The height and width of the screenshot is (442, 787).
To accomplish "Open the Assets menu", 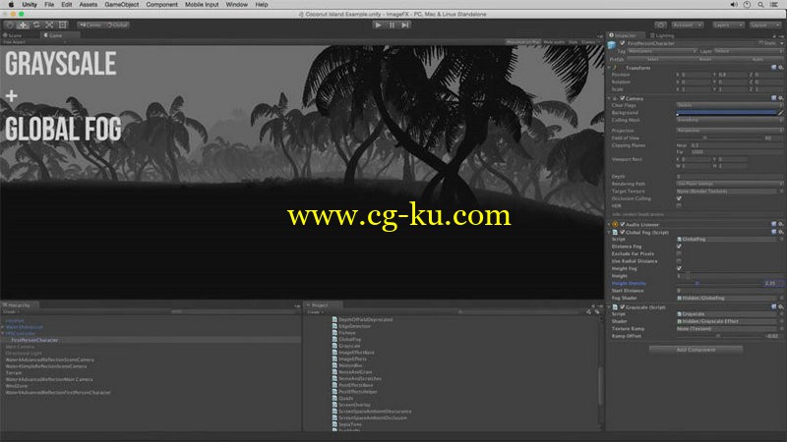I will click(88, 5).
